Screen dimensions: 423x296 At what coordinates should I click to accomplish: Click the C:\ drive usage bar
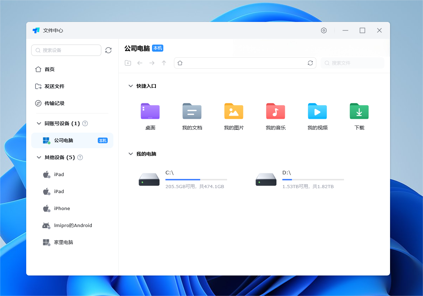[196, 180]
